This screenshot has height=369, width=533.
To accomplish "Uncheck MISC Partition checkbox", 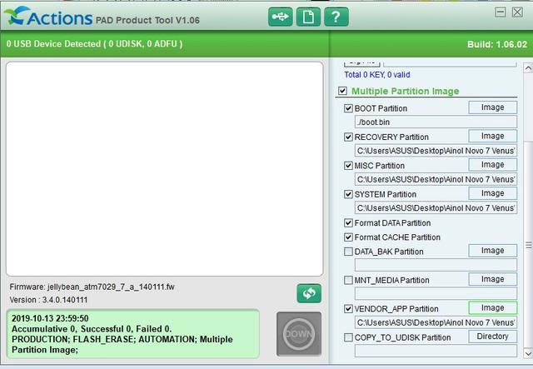I will [348, 166].
